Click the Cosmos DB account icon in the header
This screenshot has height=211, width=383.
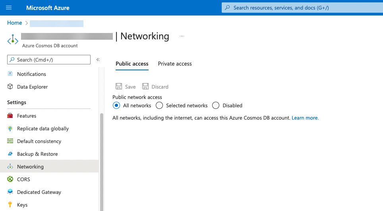[13, 40]
